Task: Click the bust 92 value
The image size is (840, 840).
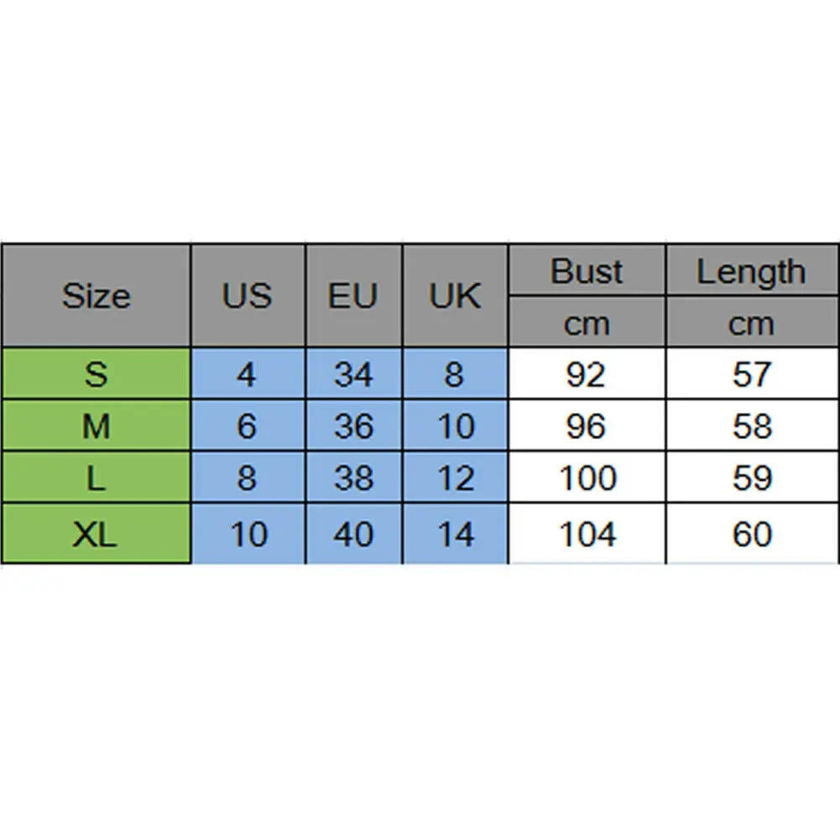Action: (587, 373)
